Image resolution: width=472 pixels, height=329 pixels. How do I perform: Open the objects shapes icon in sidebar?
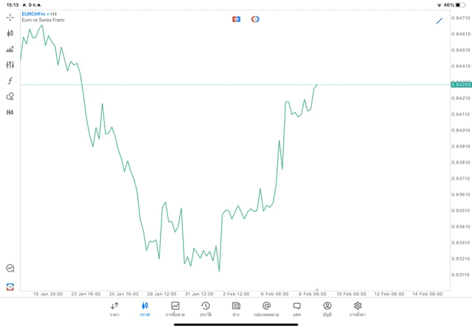10,96
